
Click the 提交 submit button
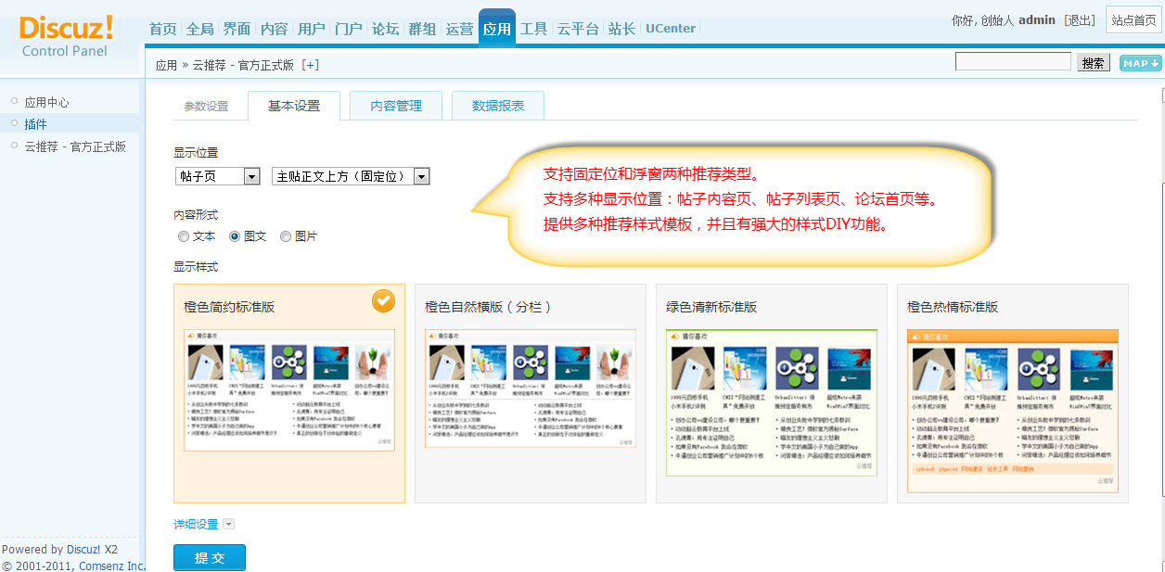210,558
